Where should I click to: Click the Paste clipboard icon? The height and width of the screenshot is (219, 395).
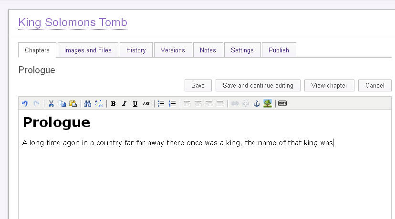point(73,103)
